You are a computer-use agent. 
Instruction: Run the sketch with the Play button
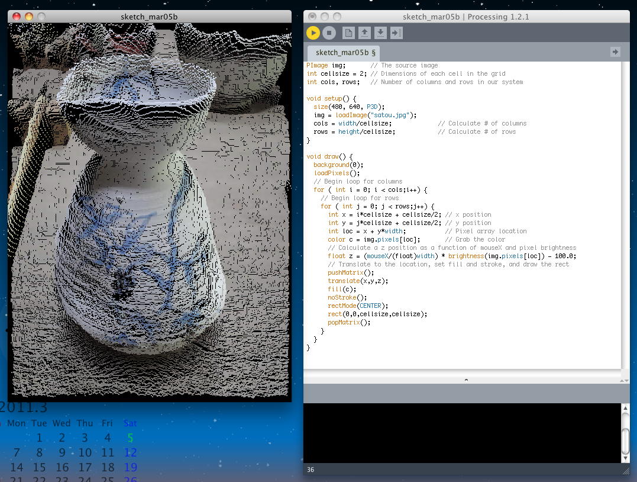[313, 33]
